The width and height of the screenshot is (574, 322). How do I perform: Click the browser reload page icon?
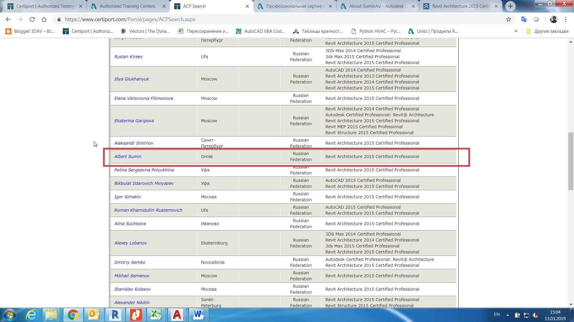click(32, 19)
